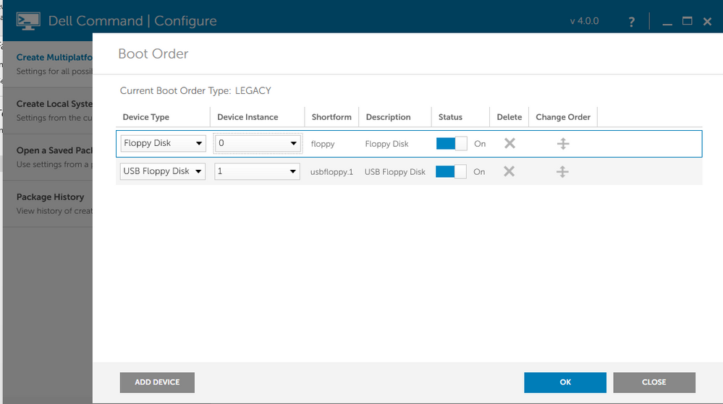The width and height of the screenshot is (723, 404).
Task: Click 'On' label in Floppy Disk row
Action: (480, 144)
